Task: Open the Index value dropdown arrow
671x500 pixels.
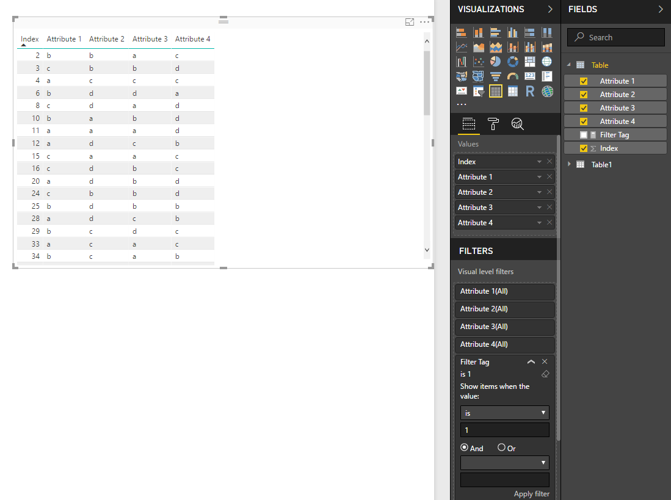Action: (x=539, y=162)
